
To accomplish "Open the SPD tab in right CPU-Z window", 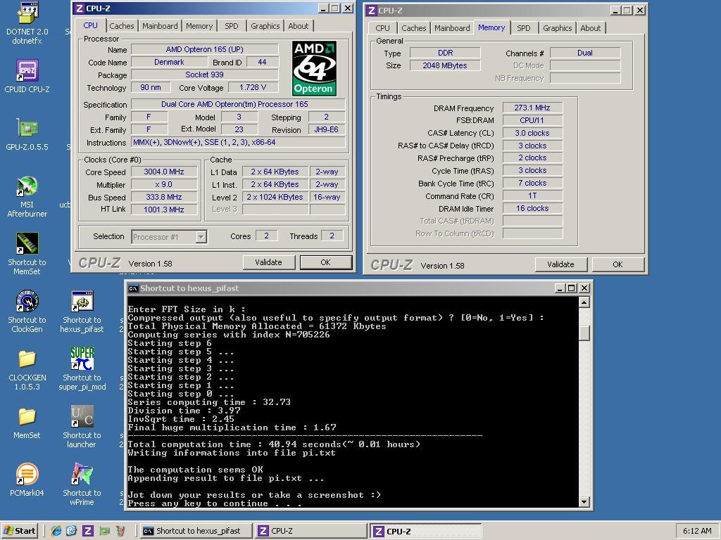I will [x=523, y=28].
